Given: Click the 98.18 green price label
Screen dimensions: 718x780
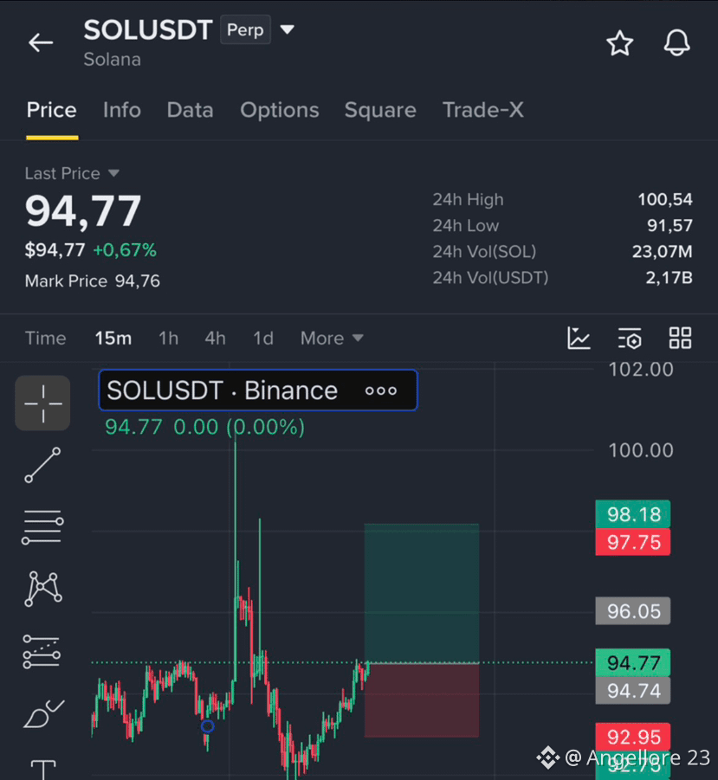Looking at the screenshot, I should click(633, 514).
